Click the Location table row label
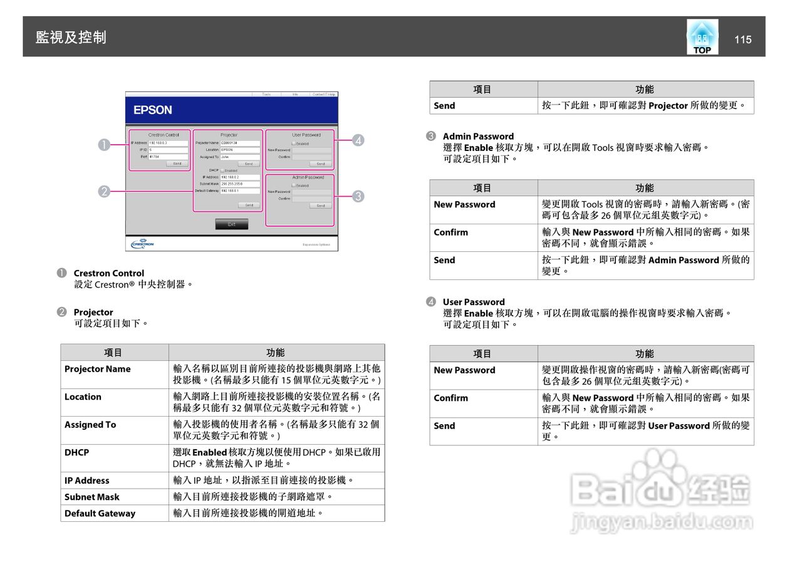Viewport: 802px width, 567px height. 83,397
